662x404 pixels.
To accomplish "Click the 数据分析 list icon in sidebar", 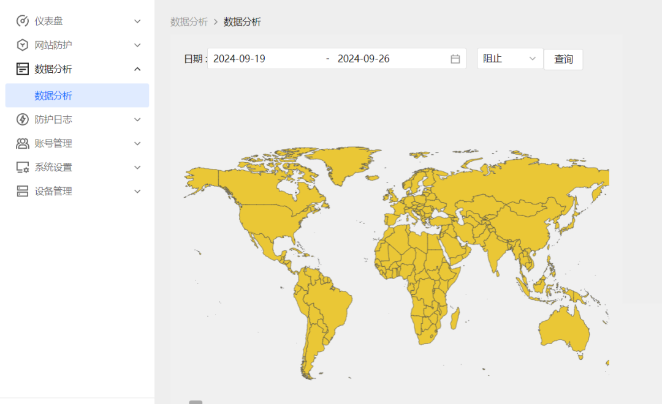I will point(23,69).
